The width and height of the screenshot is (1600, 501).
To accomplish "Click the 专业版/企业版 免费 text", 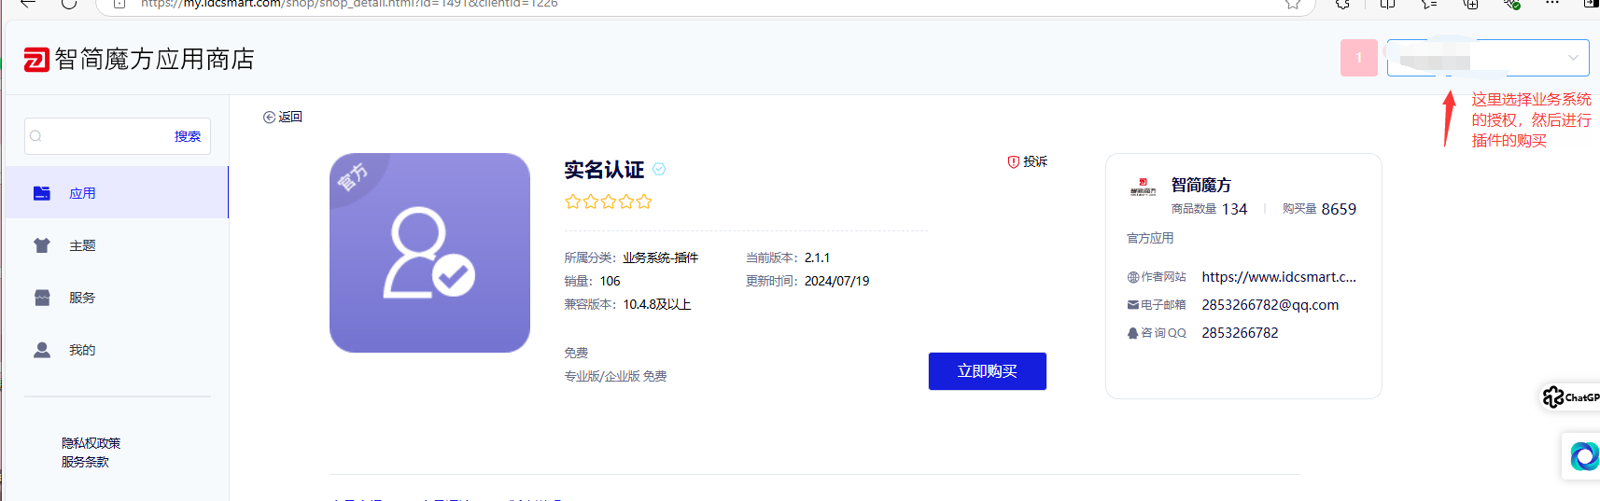I will point(615,377).
